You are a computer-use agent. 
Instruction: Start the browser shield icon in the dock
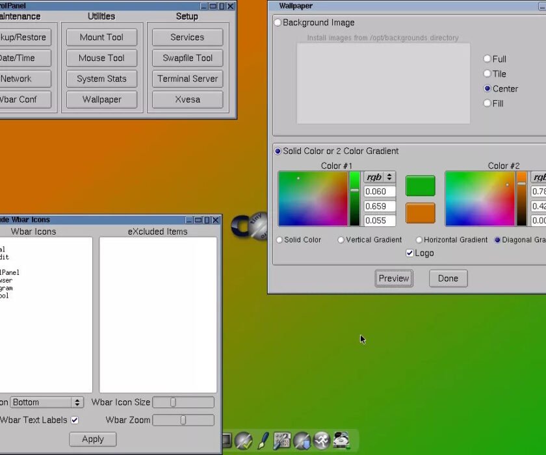[300, 439]
